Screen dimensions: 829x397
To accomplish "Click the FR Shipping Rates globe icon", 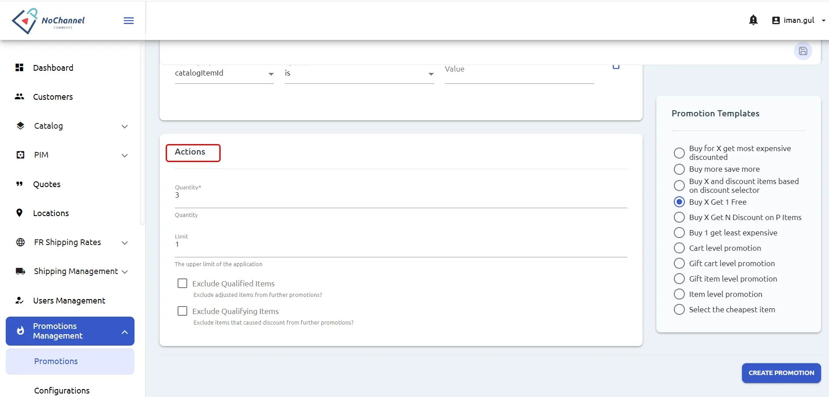I will [x=20, y=242].
